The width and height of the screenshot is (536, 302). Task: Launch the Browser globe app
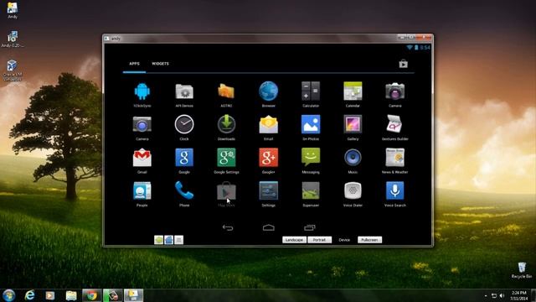(268, 91)
